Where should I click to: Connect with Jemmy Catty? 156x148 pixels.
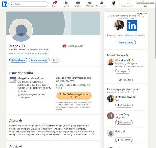pos(124,123)
